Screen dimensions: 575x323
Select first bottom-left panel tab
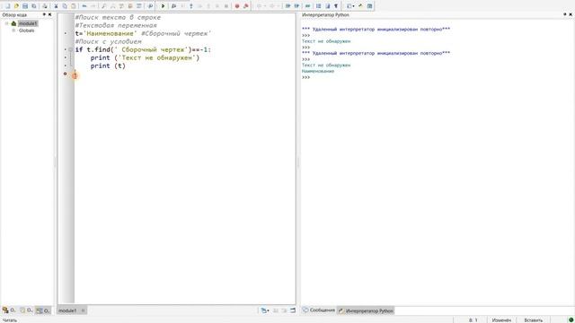(x=9, y=310)
